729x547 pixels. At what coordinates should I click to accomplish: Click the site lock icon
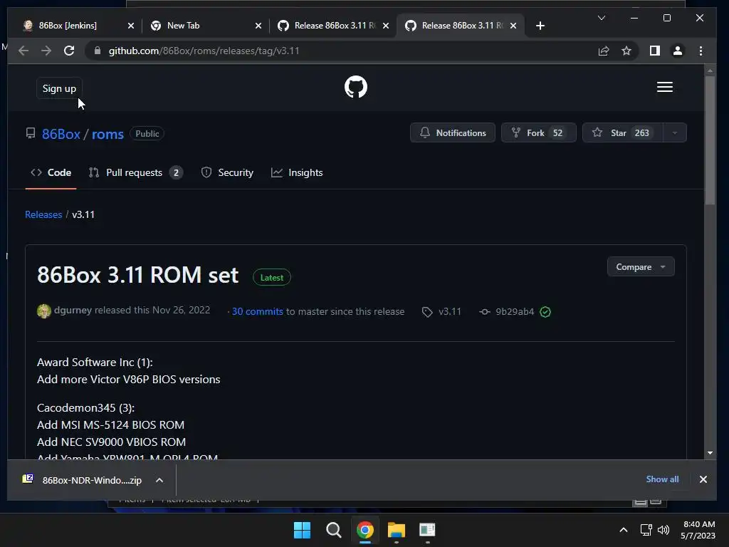(97, 51)
